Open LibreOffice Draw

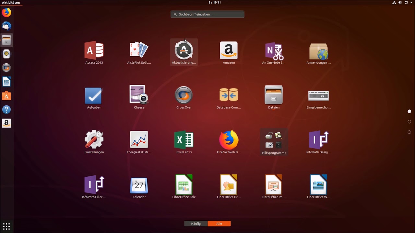point(229,187)
